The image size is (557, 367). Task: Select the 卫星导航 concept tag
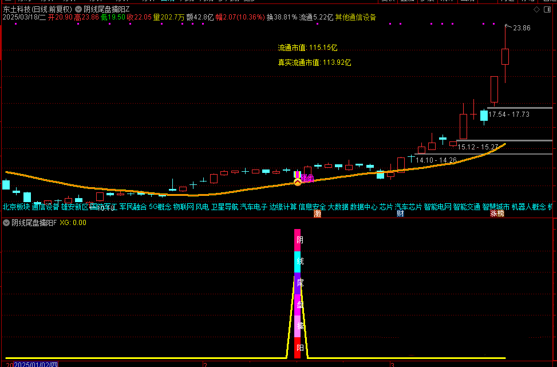[224, 207]
